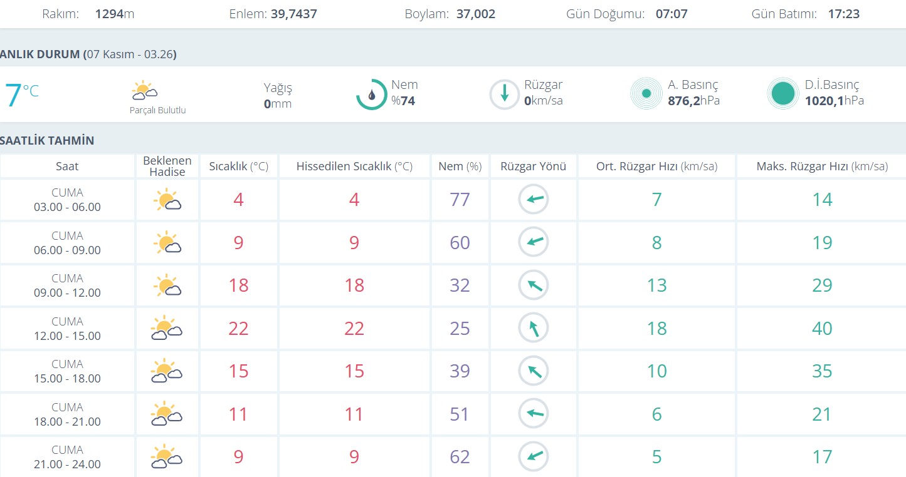The height and width of the screenshot is (477, 906).
Task: Click weather icon for 03.00 - 06.00 row
Action: pos(167,200)
